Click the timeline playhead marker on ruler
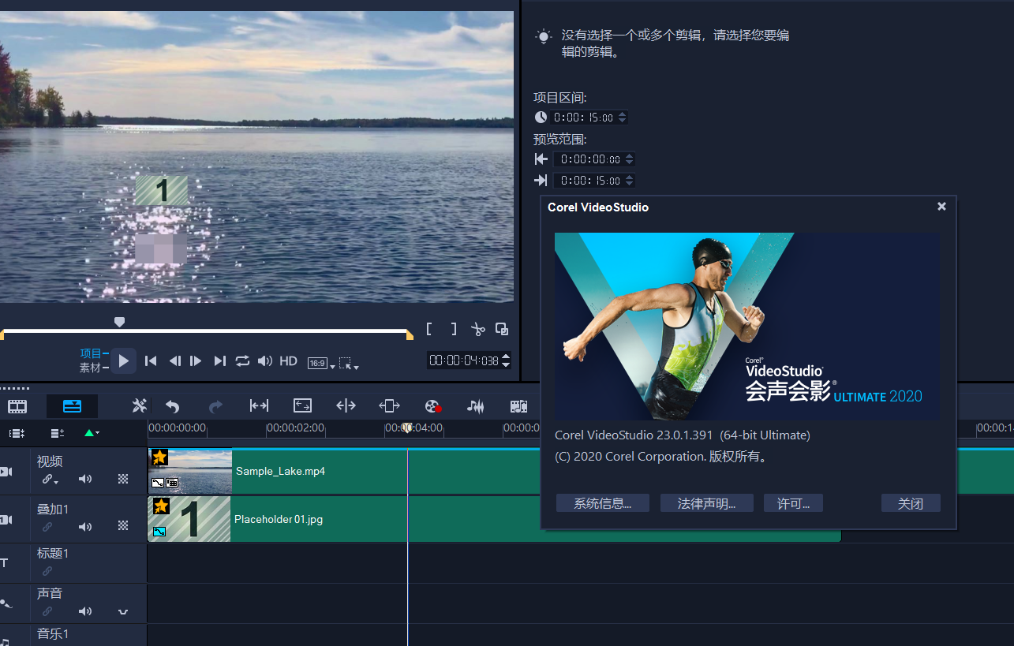Image resolution: width=1014 pixels, height=646 pixels. (407, 428)
